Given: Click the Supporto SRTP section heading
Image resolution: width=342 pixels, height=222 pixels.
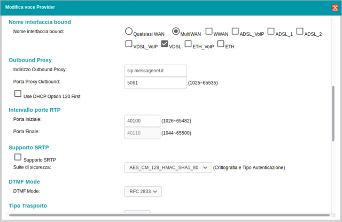Looking at the screenshot, I should click(29, 148).
